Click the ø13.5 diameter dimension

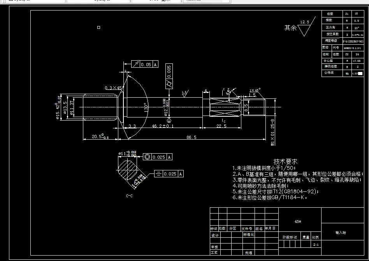(65, 107)
